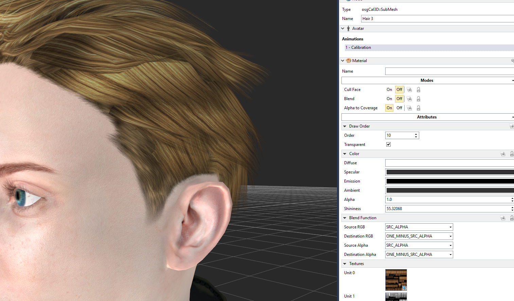
Task: Increase the Order value with up arrow
Action: coord(416,134)
